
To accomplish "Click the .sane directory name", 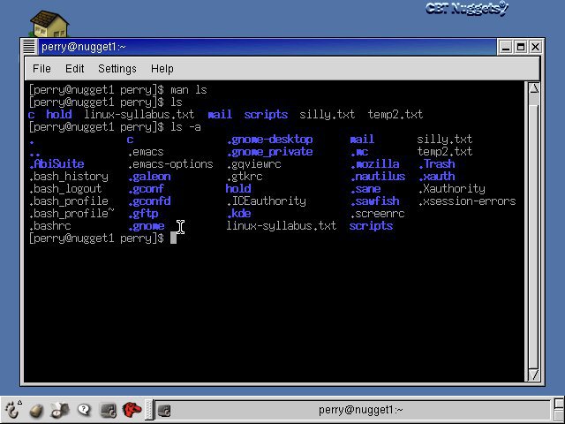I will [365, 189].
